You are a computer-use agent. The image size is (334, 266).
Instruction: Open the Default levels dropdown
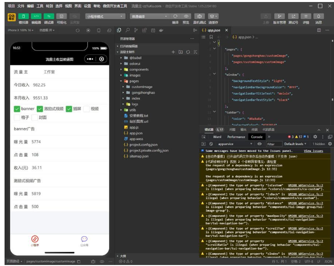(x=295, y=144)
